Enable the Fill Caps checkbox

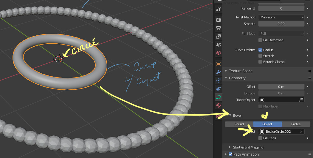(x=260, y=138)
